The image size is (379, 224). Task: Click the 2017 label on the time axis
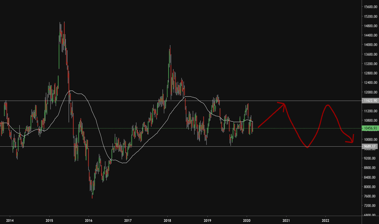point(128,220)
